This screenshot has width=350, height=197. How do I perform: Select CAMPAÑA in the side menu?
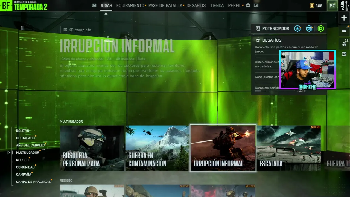(24, 174)
